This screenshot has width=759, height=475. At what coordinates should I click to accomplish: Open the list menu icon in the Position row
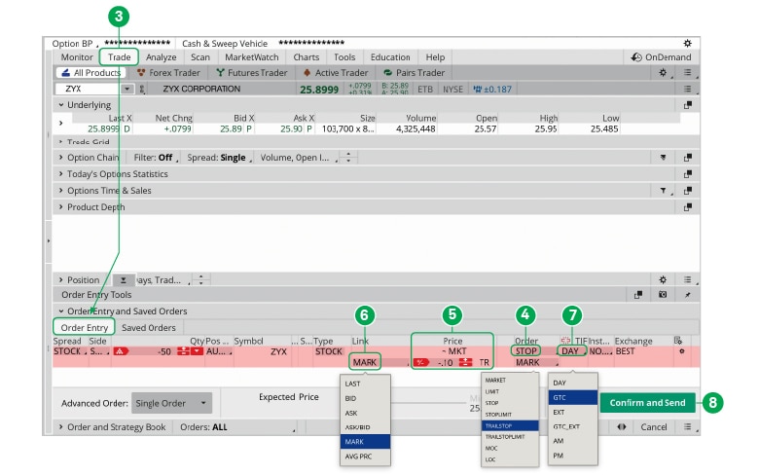[x=687, y=280]
